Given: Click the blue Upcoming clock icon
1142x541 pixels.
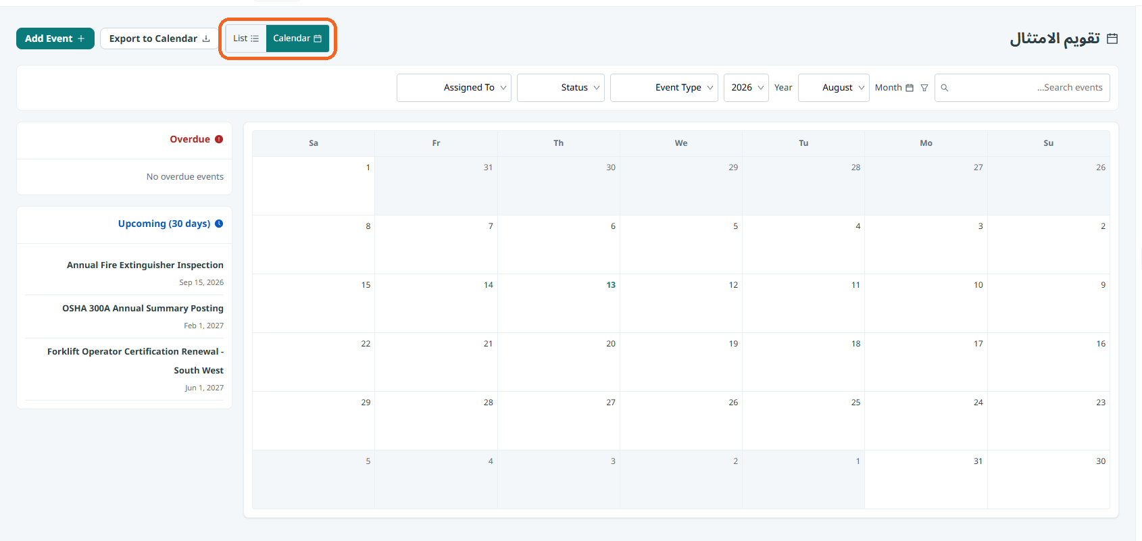Looking at the screenshot, I should [219, 224].
